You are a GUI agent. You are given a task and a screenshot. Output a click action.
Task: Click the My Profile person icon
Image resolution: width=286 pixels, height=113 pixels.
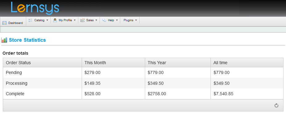pyautogui.click(x=55, y=20)
